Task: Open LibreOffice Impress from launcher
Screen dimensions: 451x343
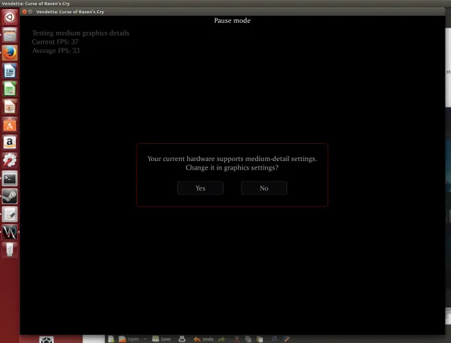Action: pyautogui.click(x=10, y=107)
